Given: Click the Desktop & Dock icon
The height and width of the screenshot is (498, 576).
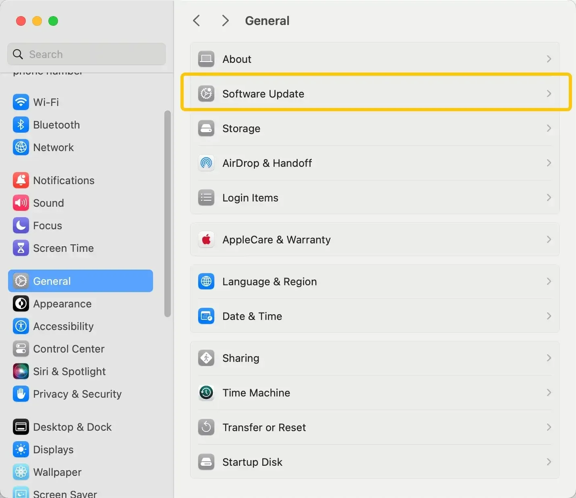Looking at the screenshot, I should coord(21,427).
